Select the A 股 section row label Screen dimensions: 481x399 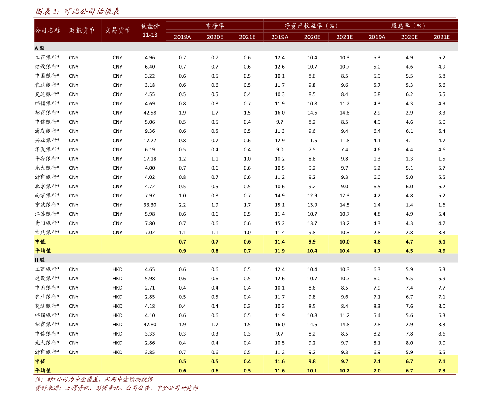40,48
